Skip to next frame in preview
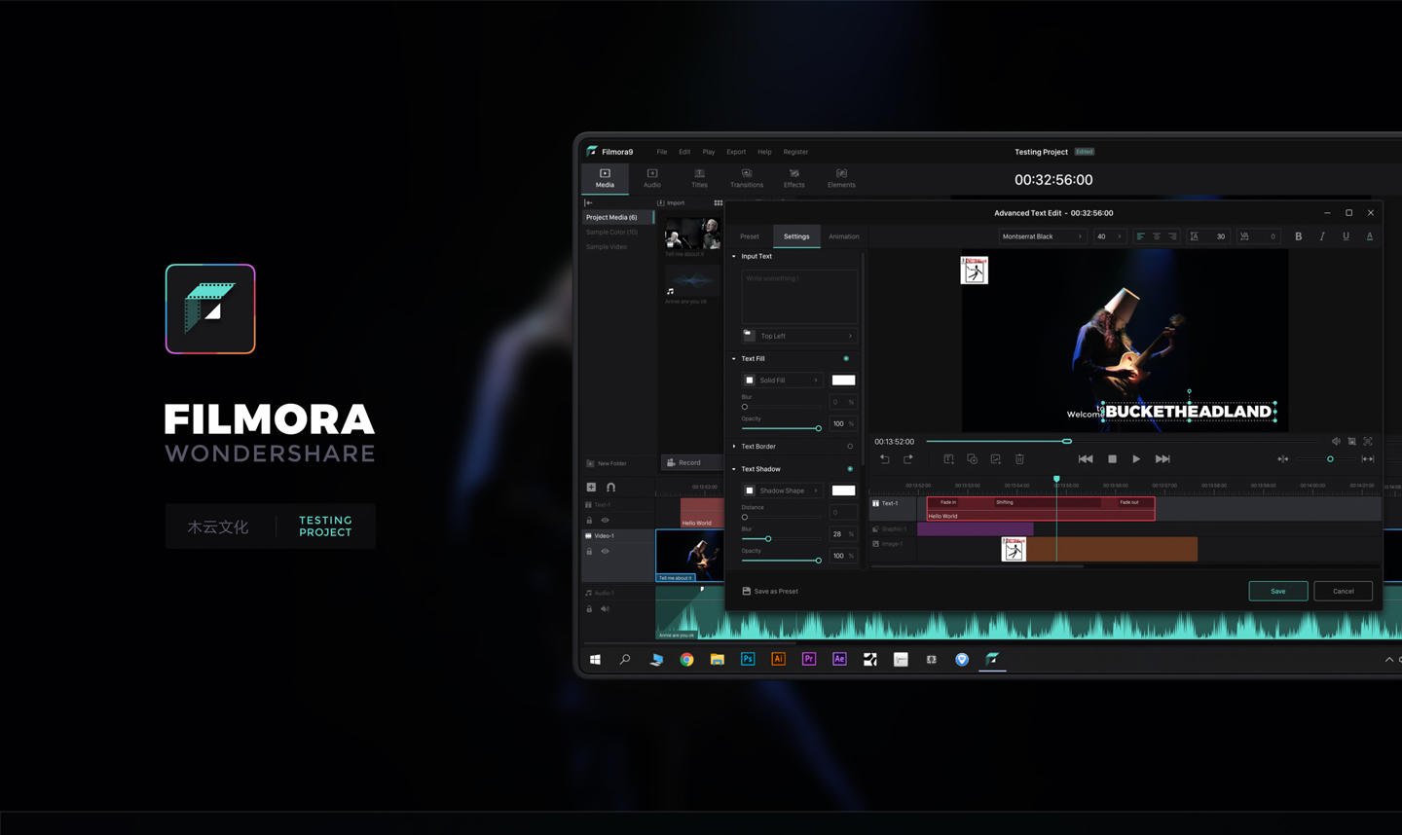 point(1162,459)
